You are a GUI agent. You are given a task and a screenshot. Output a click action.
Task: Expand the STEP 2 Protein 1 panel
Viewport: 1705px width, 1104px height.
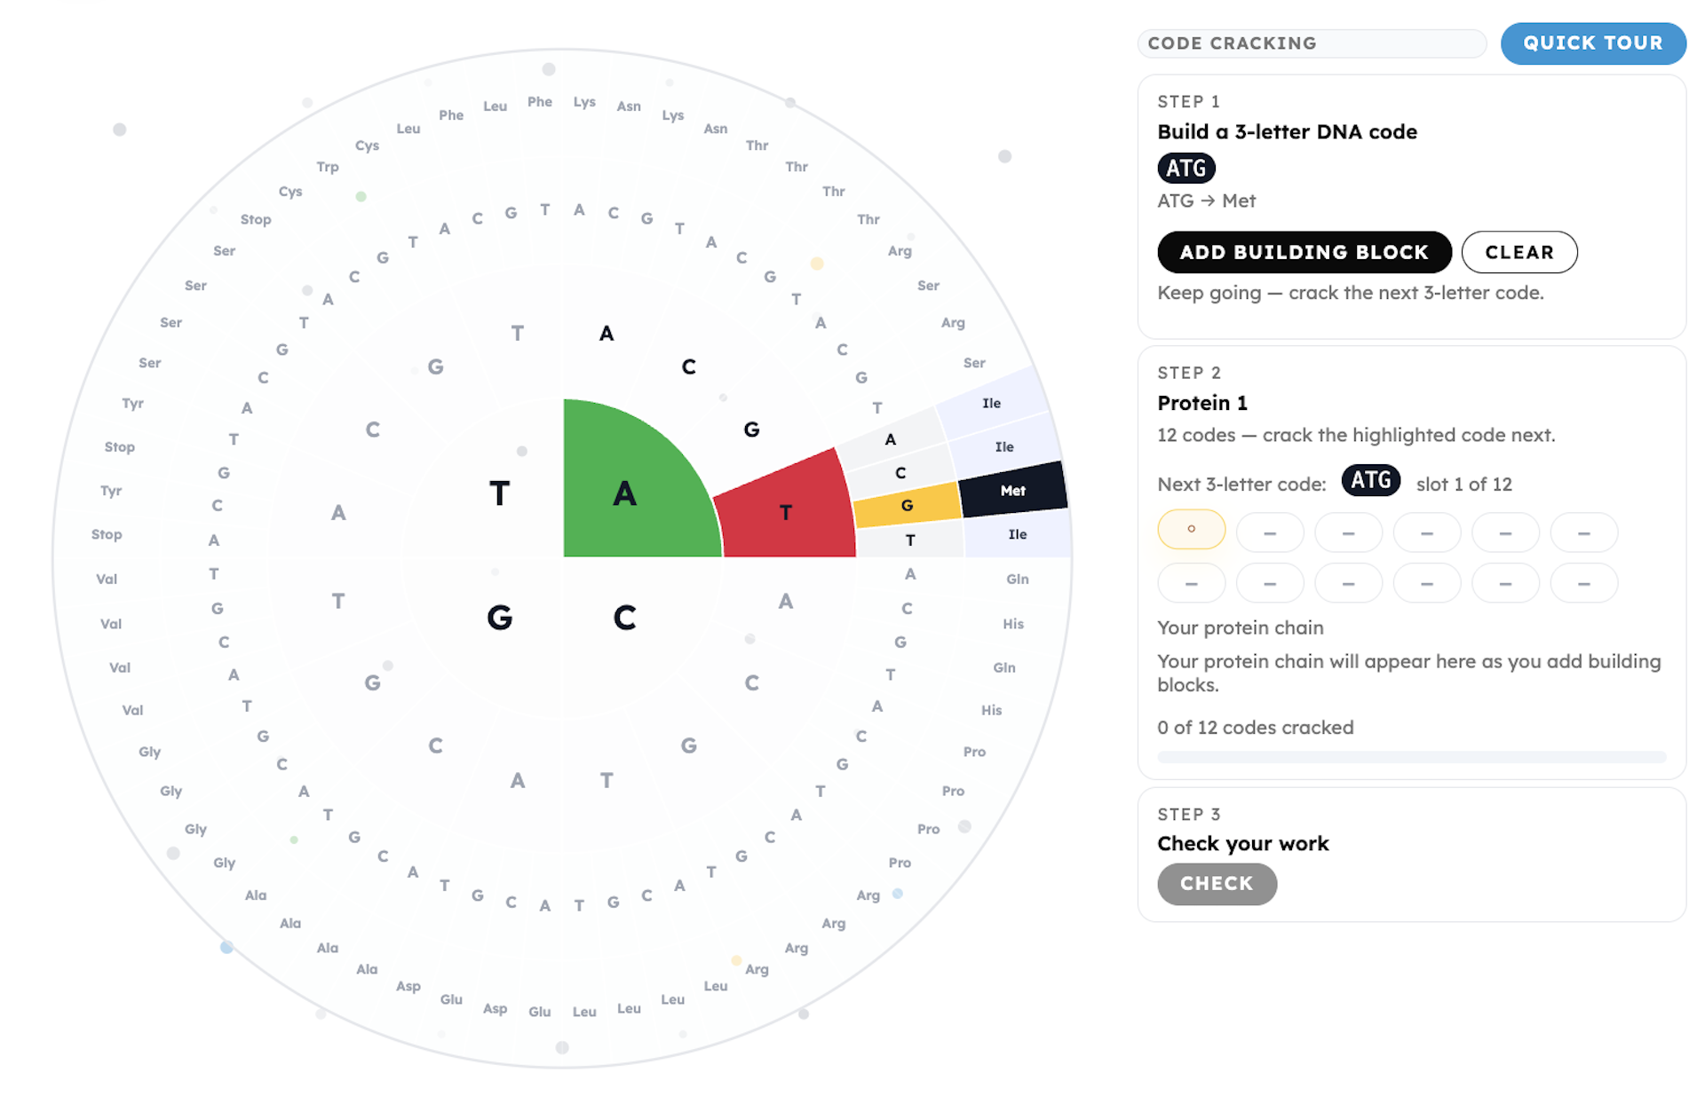1189,373
